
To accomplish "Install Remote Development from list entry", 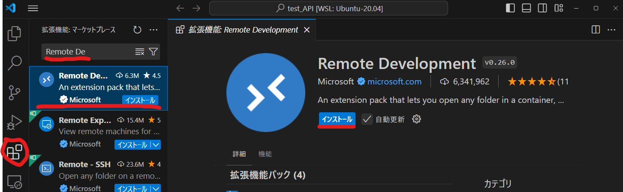I will [x=141, y=100].
